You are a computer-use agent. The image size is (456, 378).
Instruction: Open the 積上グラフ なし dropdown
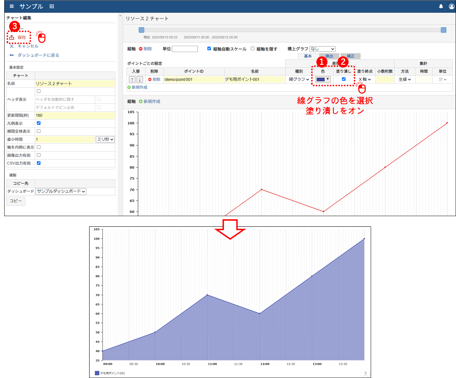pyautogui.click(x=322, y=49)
